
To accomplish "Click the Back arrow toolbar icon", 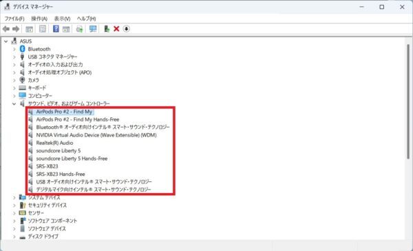I will (6, 29).
